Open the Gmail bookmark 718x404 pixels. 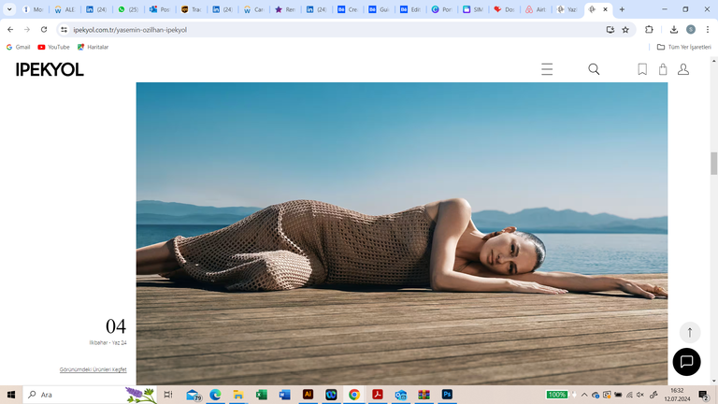point(18,47)
